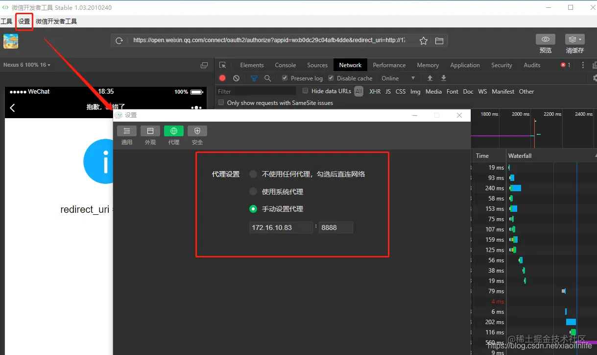597x355 pixels.
Task: Click the refresh icon beside the URL
Action: 119,41
